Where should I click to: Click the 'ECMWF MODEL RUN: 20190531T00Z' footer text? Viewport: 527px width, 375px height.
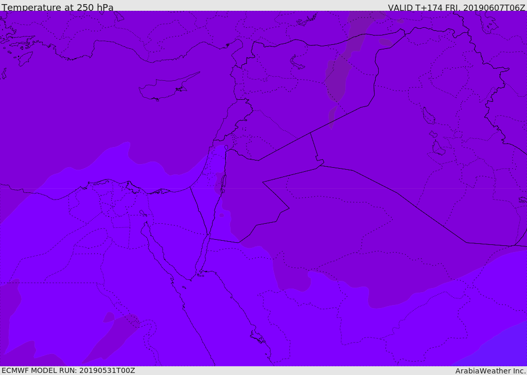pyautogui.click(x=68, y=370)
